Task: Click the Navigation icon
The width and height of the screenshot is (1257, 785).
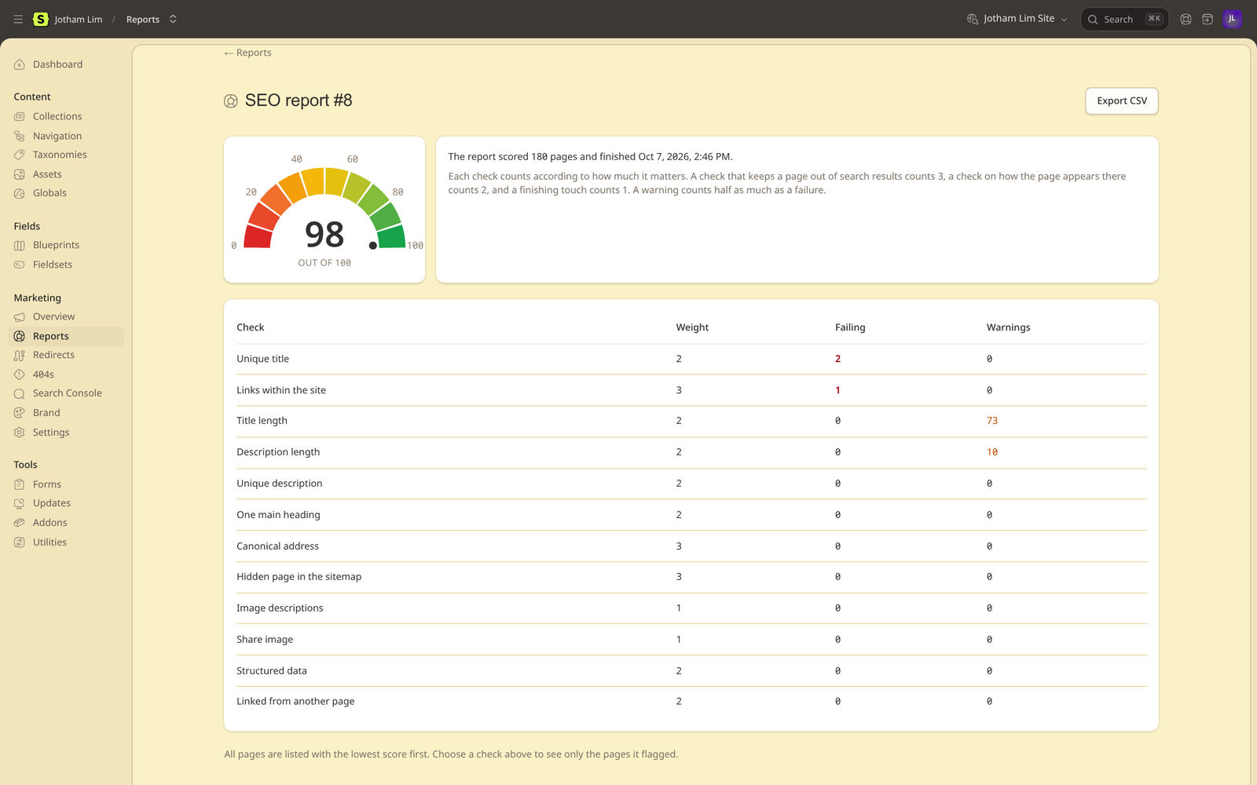Action: (20, 136)
